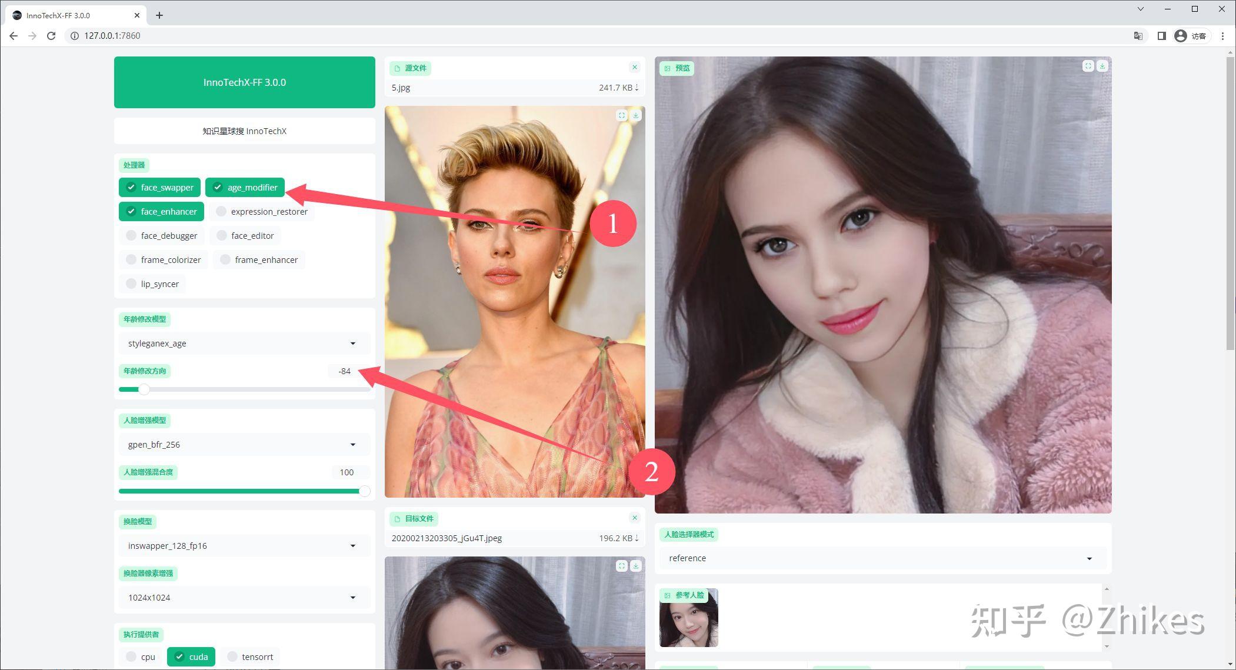Screen dimensions: 1236x670
Task: Download the preview image
Action: (x=1102, y=66)
